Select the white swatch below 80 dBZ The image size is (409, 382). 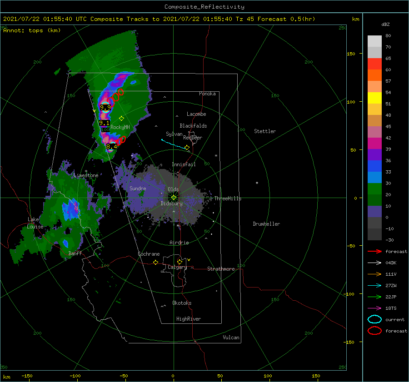point(374,41)
